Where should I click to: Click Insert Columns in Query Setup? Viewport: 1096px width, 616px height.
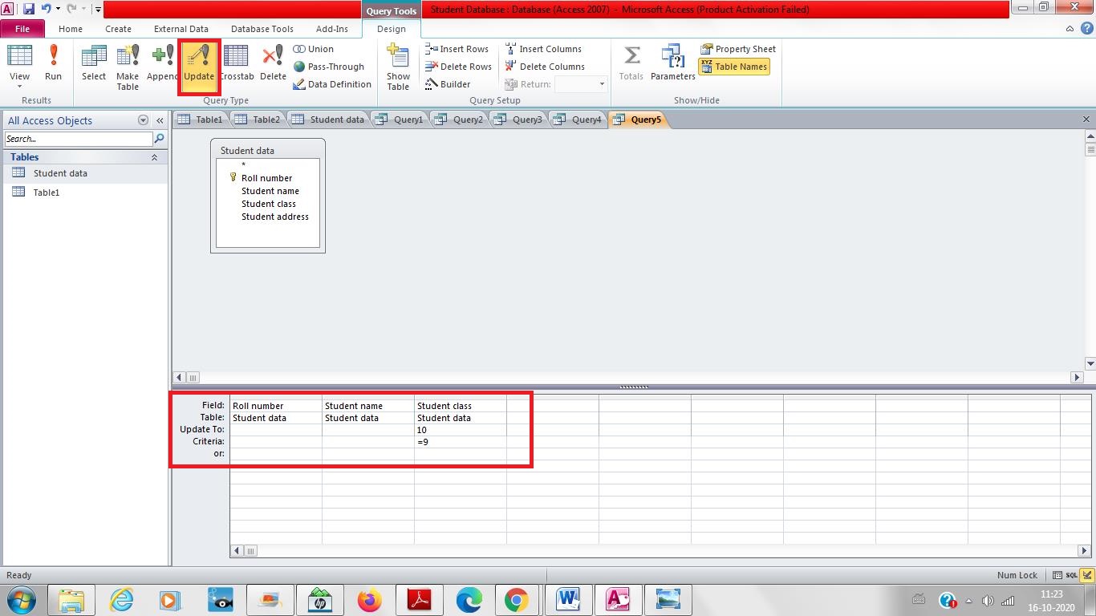[x=543, y=49]
